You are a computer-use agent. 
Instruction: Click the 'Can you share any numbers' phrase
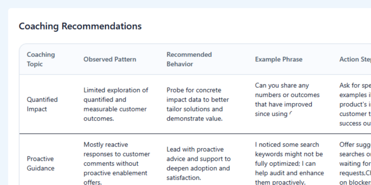tap(287, 100)
